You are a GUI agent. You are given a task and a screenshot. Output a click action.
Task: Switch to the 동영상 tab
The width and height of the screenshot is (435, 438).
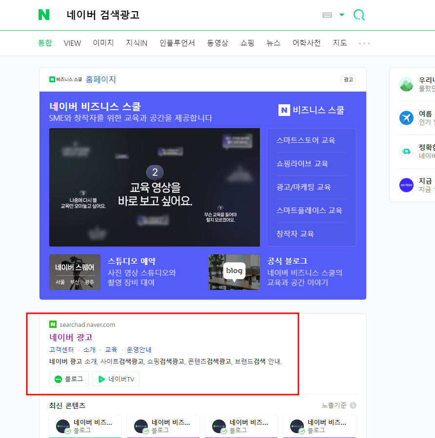[217, 43]
